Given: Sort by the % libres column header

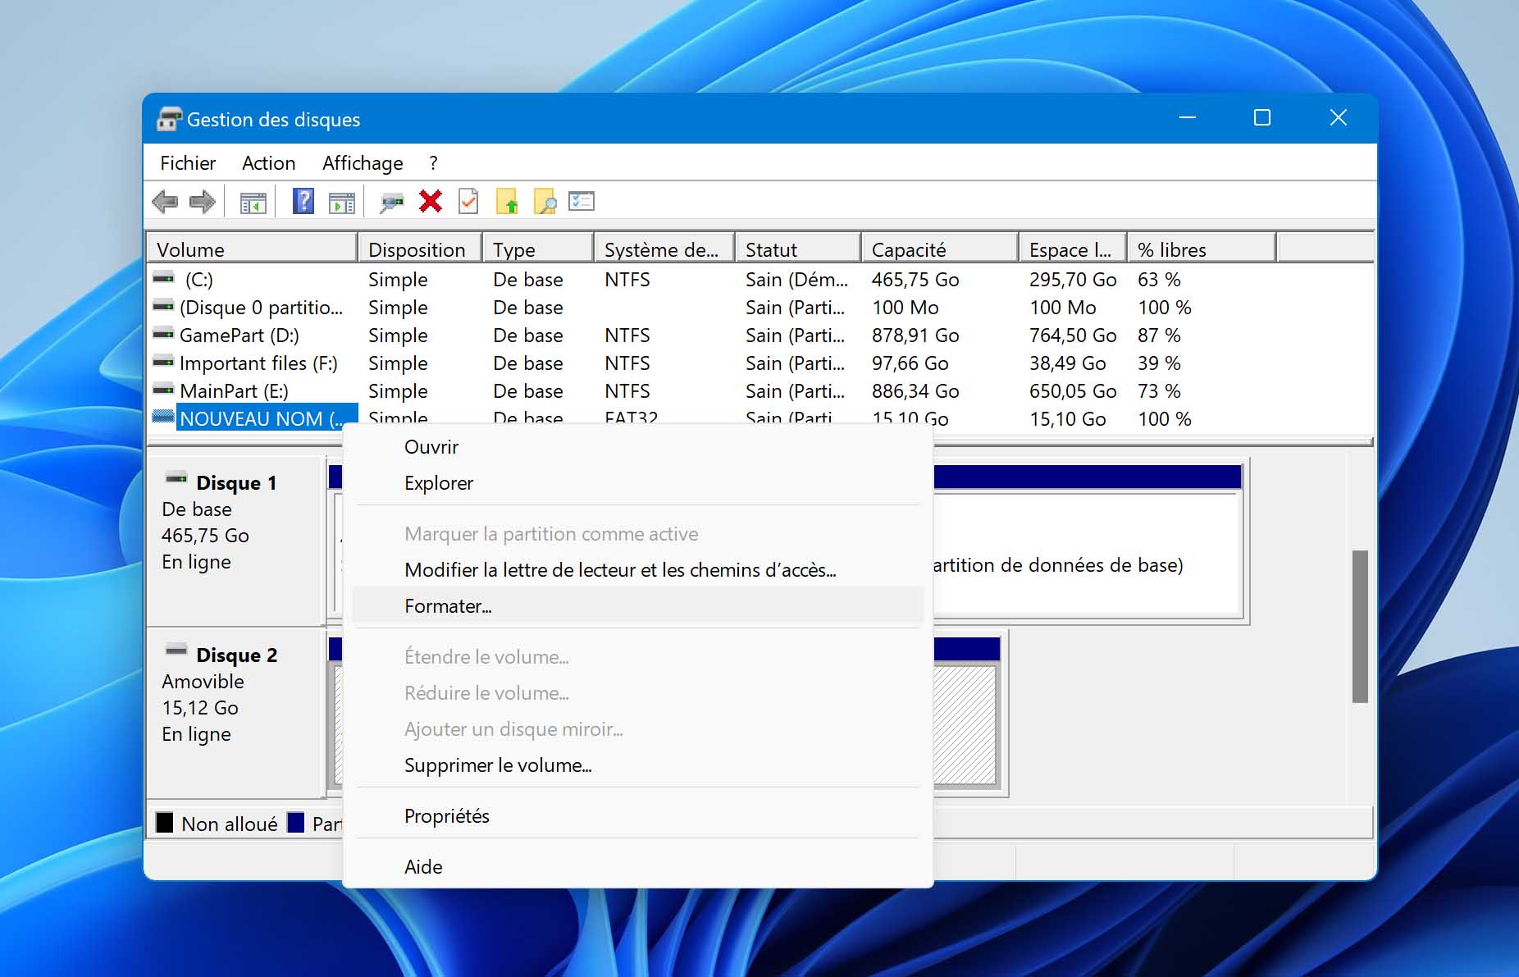Looking at the screenshot, I should [x=1202, y=249].
